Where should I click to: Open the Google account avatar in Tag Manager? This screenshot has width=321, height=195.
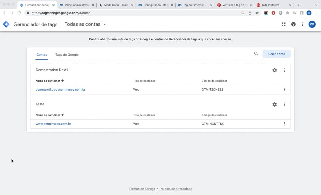point(312,24)
